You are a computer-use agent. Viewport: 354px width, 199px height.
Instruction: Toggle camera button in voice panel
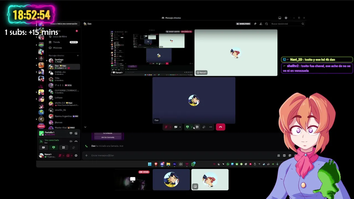43,148
